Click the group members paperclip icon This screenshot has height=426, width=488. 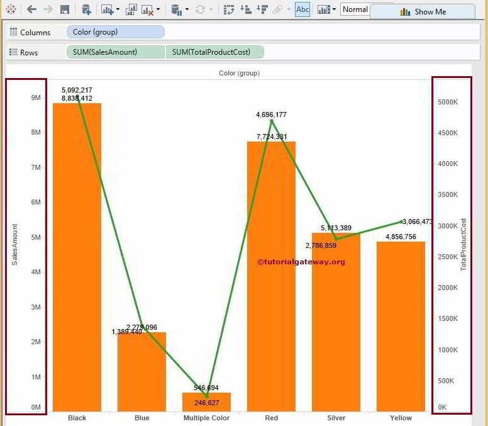click(277, 9)
